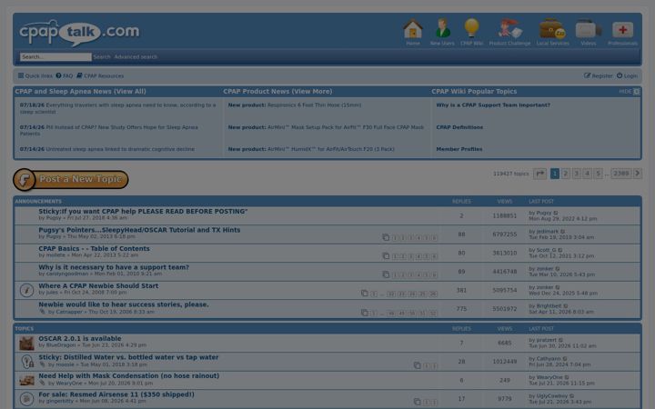Open Advanced search
655x409 pixels.
pos(136,56)
